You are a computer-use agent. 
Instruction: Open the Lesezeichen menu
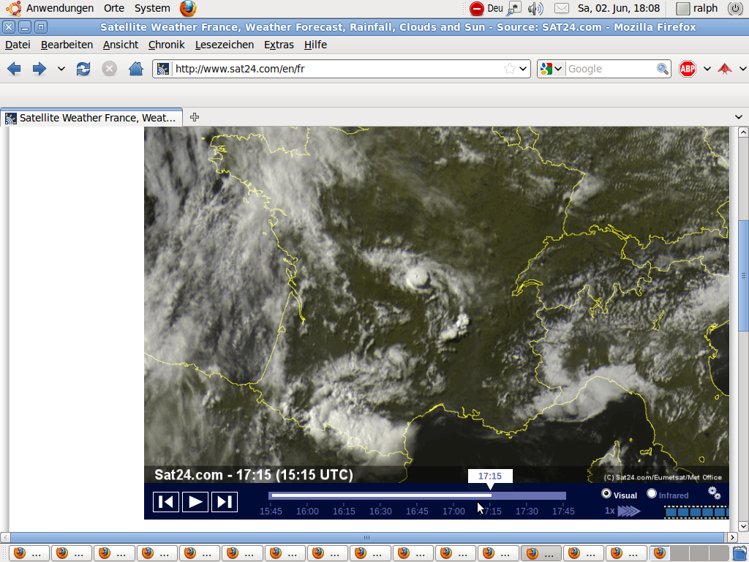click(x=224, y=45)
